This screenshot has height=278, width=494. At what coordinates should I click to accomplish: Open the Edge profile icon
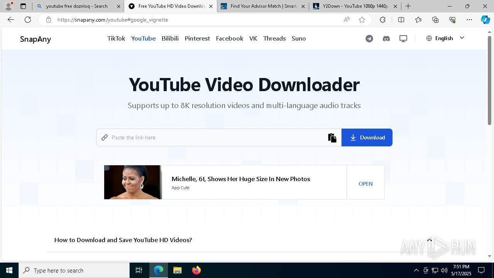point(8,6)
